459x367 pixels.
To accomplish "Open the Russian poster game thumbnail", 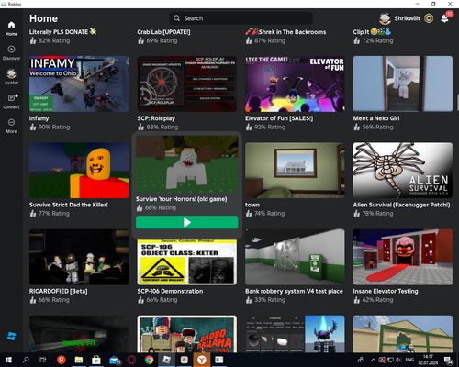I will click(x=187, y=334).
